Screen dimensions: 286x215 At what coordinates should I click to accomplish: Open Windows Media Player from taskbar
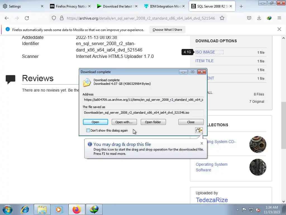tap(59, 209)
